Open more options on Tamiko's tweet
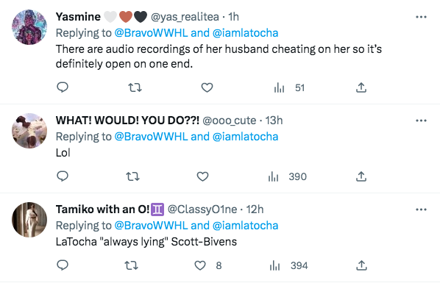 pos(421,209)
